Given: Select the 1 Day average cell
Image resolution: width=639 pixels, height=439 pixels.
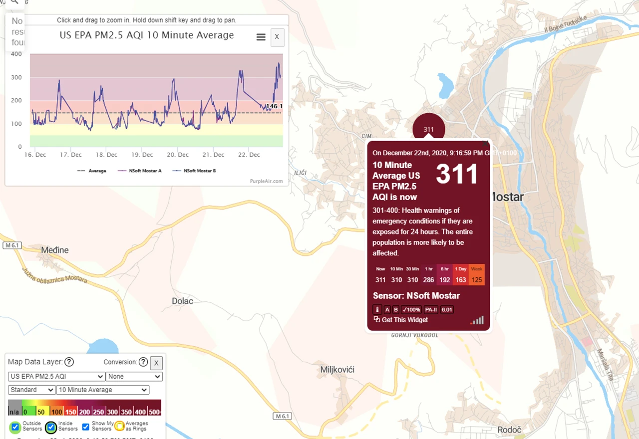Looking at the screenshot, I should [460, 275].
